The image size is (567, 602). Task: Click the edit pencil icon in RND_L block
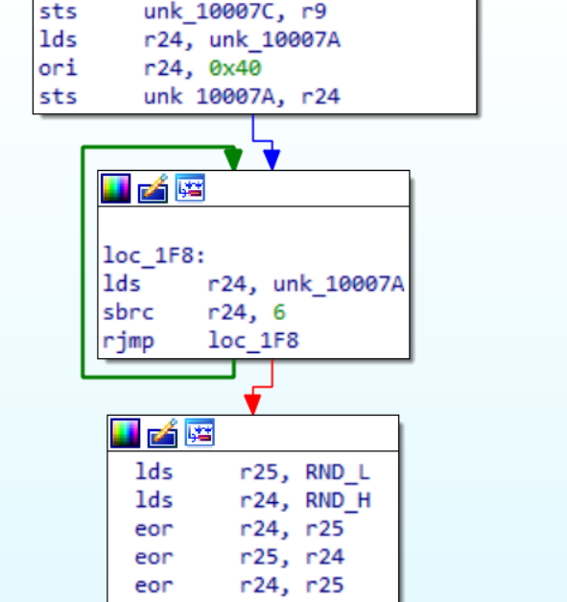tap(163, 433)
